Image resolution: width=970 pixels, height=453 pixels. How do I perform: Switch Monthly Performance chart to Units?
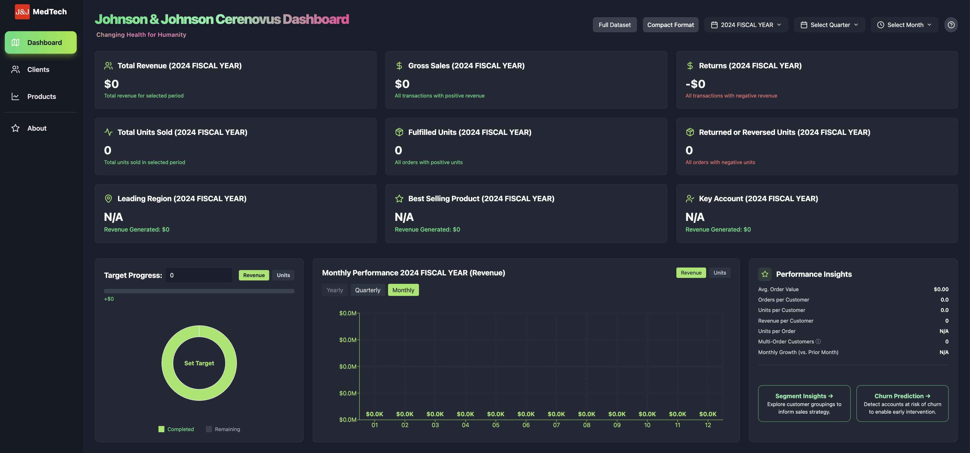[x=719, y=273]
